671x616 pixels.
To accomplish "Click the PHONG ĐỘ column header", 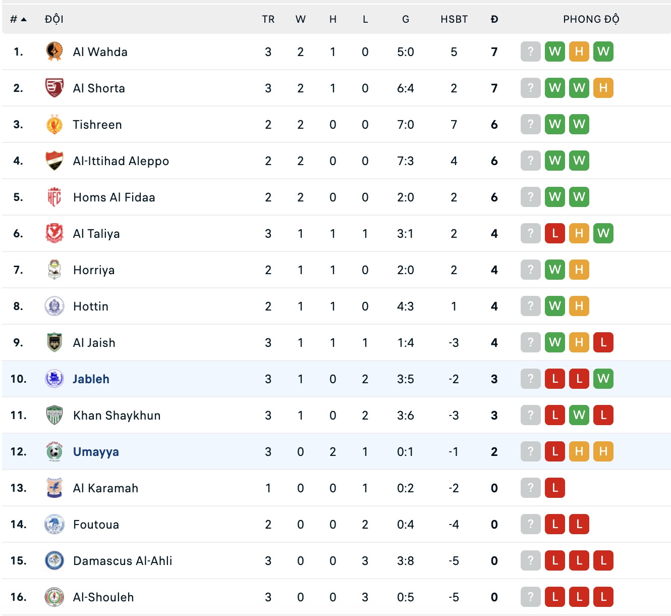I will tap(591, 19).
